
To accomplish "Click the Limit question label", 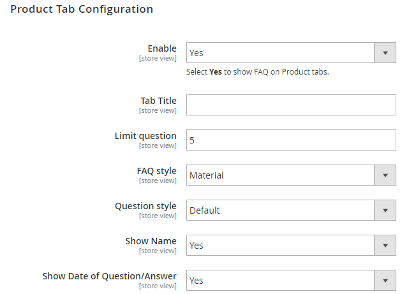I will [x=145, y=136].
